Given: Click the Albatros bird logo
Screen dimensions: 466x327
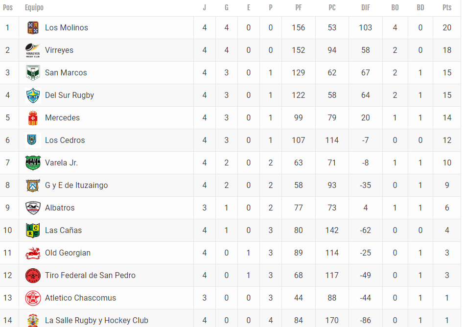Looking at the screenshot, I should (33, 208).
